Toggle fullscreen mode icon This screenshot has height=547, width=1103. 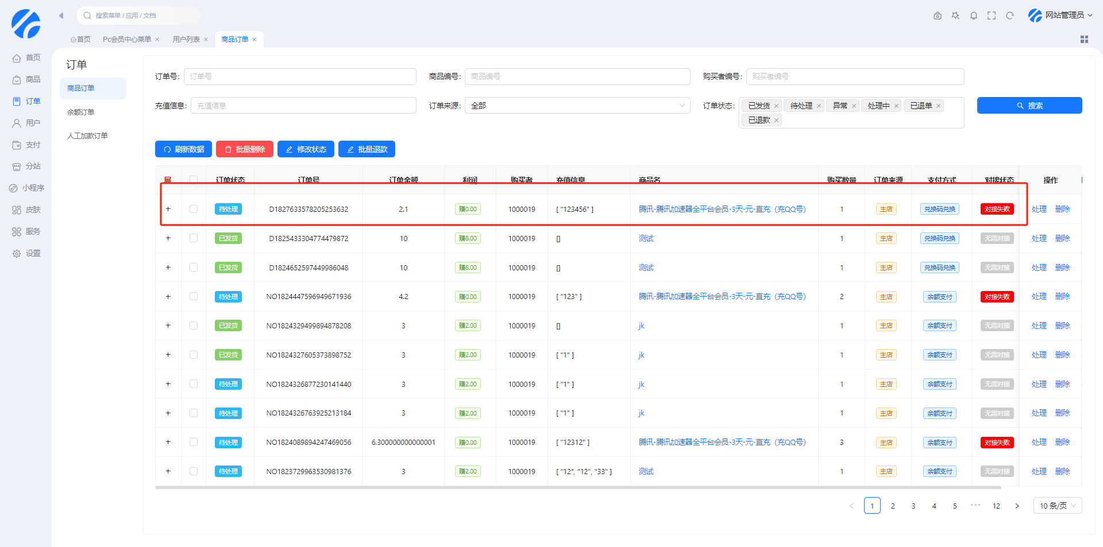[x=992, y=15]
